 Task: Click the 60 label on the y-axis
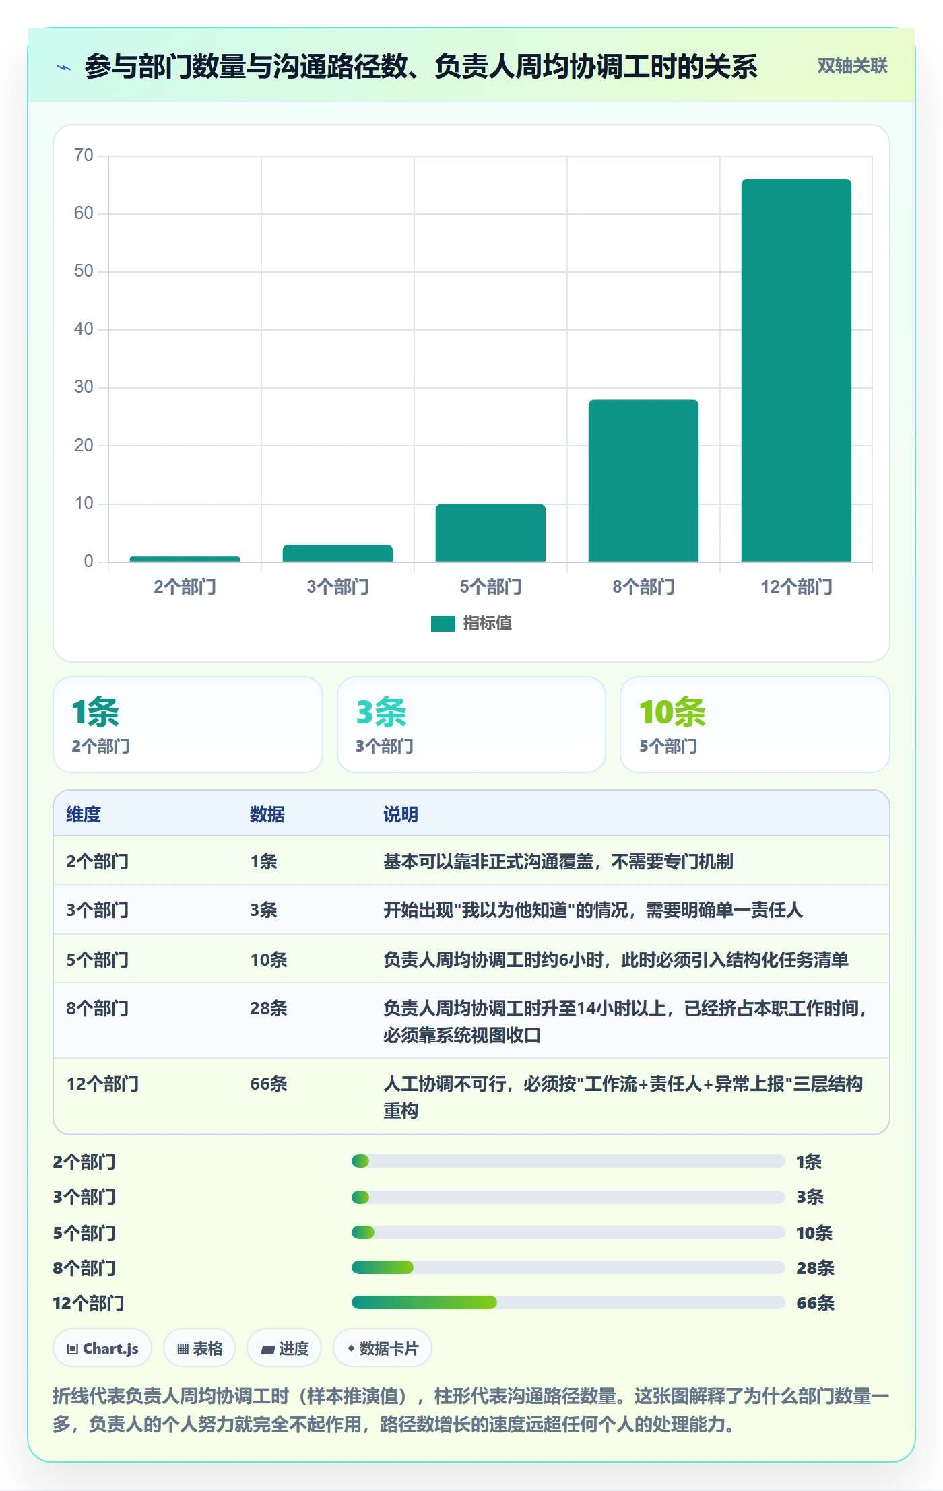pos(84,213)
